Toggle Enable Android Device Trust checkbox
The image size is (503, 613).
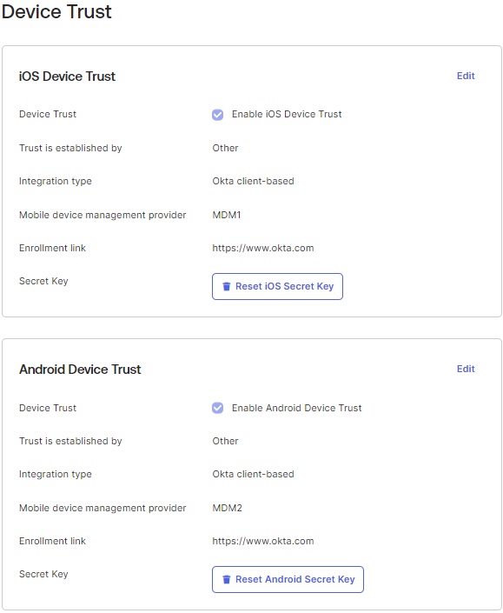(217, 408)
